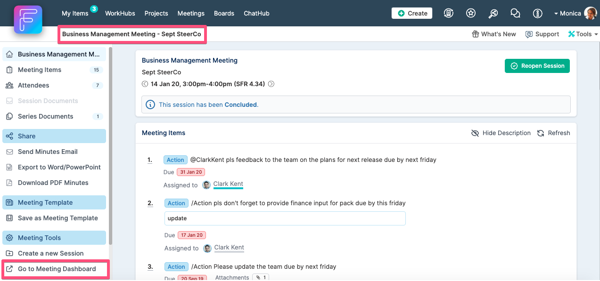The width and height of the screenshot is (600, 281).
Task: Refresh the Meeting Items list
Action: (554, 133)
